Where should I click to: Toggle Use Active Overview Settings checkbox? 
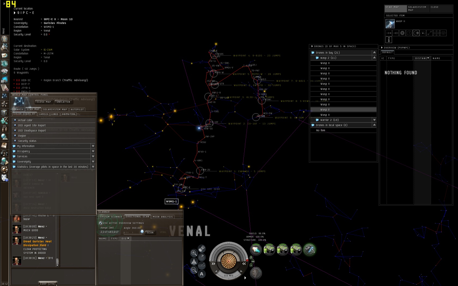(x=101, y=223)
